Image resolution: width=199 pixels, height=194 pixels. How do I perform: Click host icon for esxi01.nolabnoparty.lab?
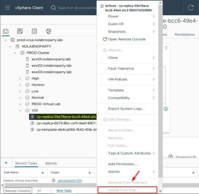[28, 59]
